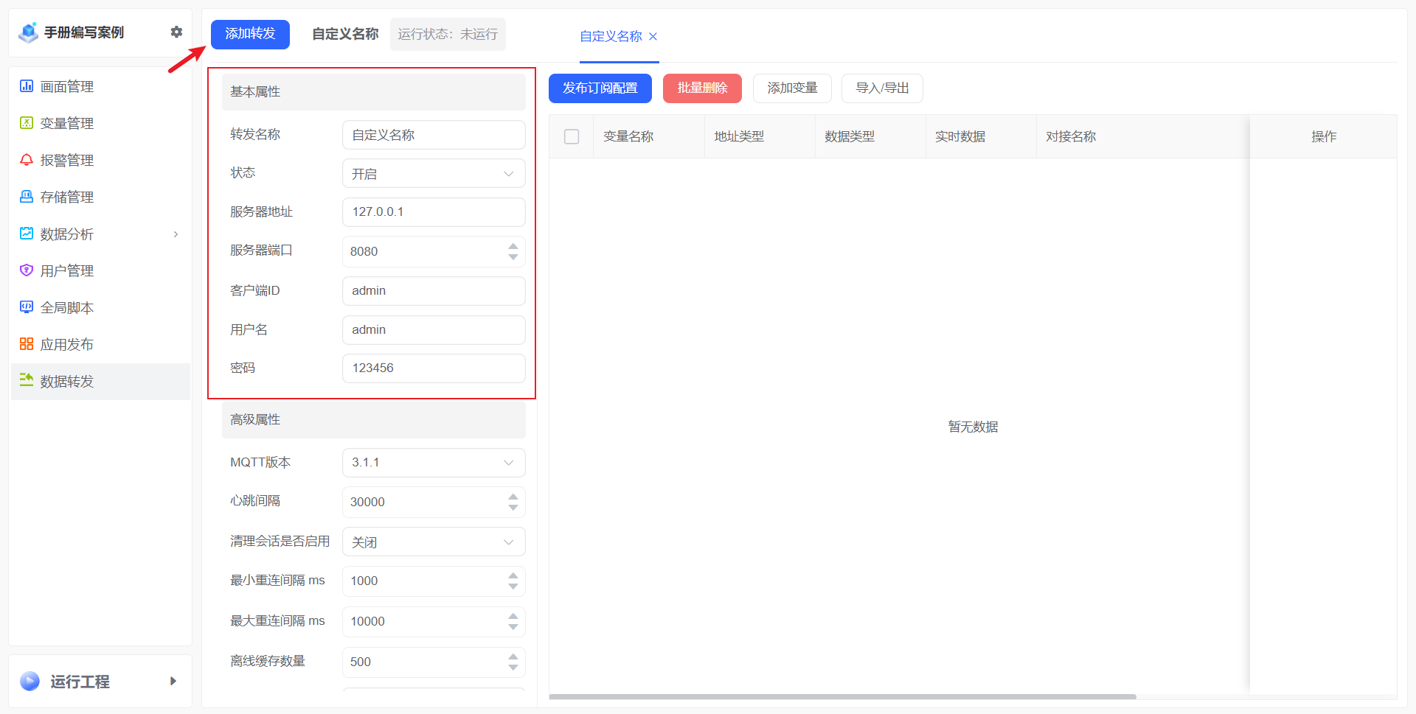This screenshot has height=714, width=1416.
Task: Open the 画面管理 panel icon
Action: click(26, 86)
